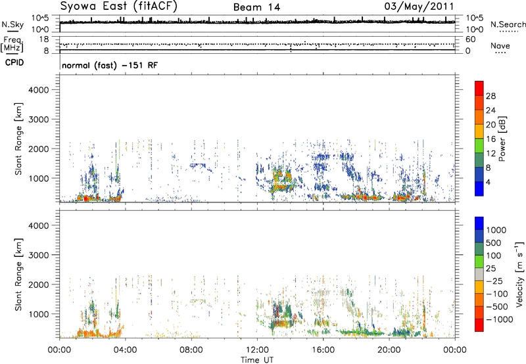Viewport: 526px width, 364px height.
Task: Click Slant Range [km] label of velocity panel
Action: click(18, 274)
